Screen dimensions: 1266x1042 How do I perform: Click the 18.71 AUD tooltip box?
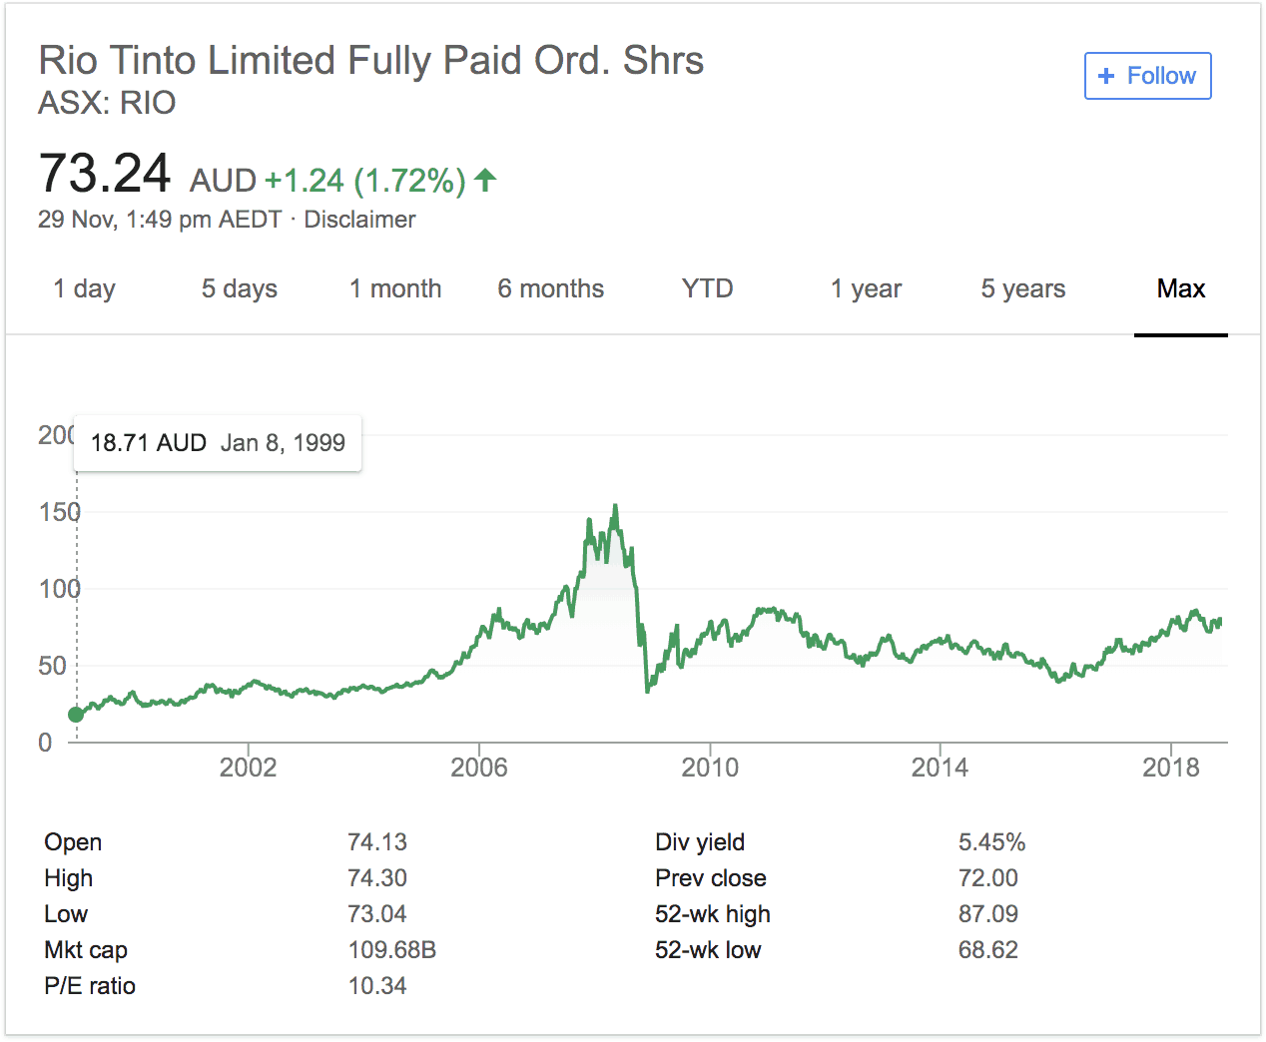pyautogui.click(x=218, y=442)
